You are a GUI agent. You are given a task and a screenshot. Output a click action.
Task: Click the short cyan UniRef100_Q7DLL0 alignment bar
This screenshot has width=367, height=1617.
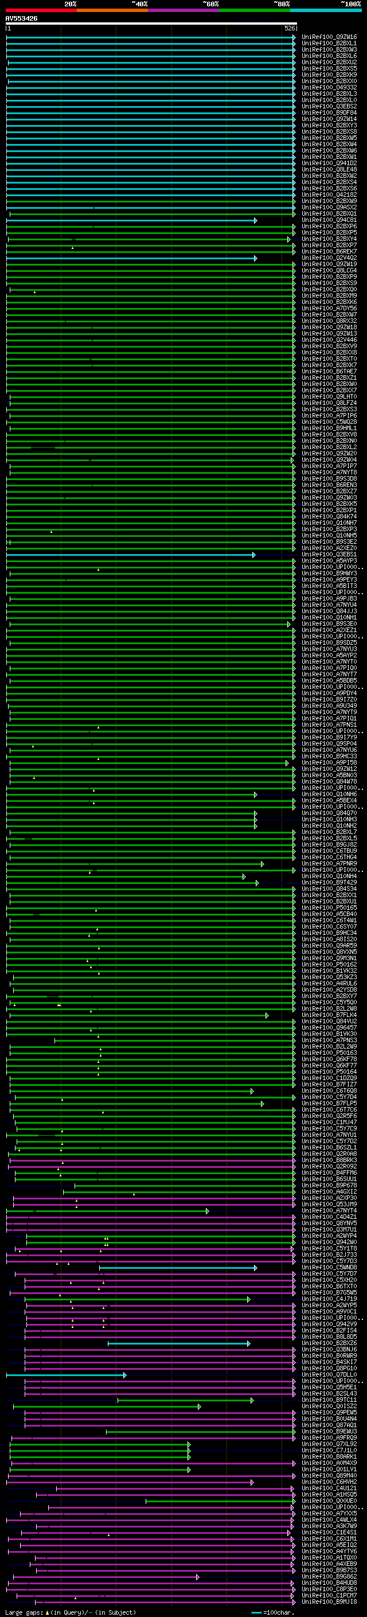point(66,1375)
